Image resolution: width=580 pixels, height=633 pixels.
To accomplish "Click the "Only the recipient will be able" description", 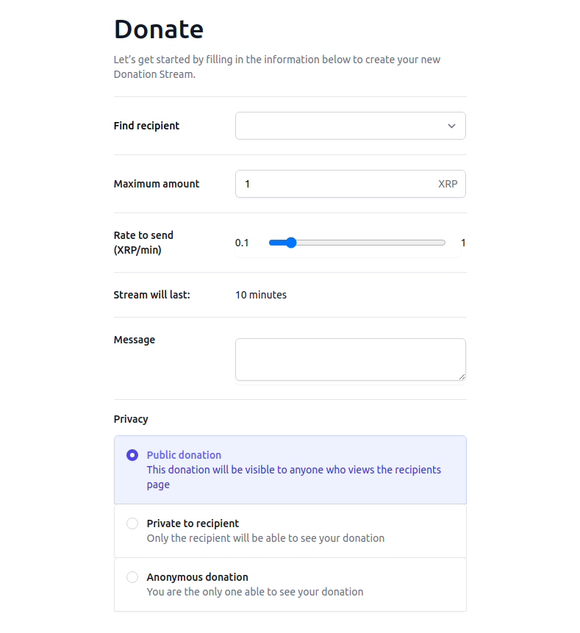I will tap(265, 538).
